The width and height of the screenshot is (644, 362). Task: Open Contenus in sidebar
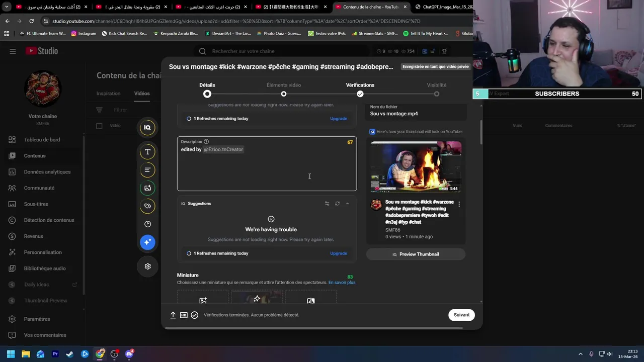(x=42, y=156)
